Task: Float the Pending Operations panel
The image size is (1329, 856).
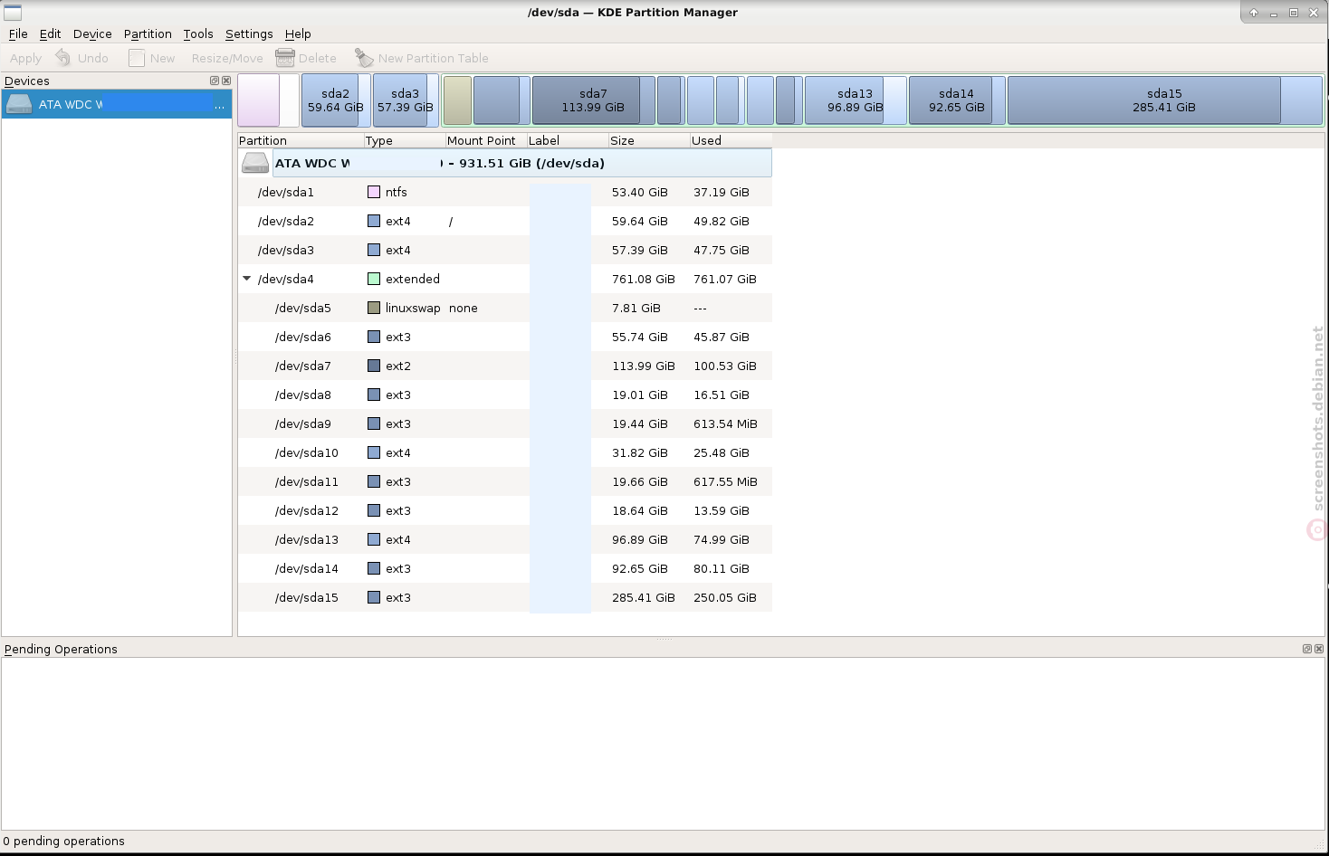Action: pyautogui.click(x=1307, y=649)
